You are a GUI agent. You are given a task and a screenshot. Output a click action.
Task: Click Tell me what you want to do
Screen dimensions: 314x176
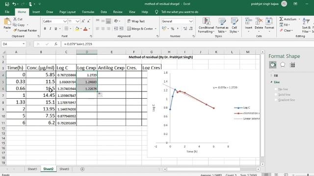pos(180,12)
